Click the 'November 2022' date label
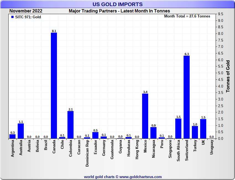235x180 pixels. [x=26, y=11]
